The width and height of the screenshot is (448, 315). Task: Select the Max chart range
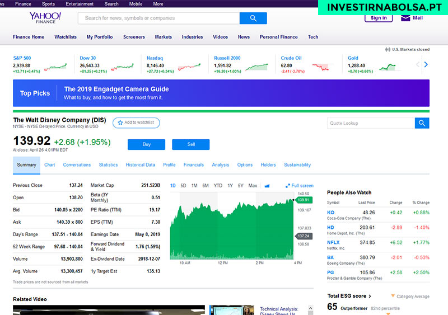click(253, 186)
